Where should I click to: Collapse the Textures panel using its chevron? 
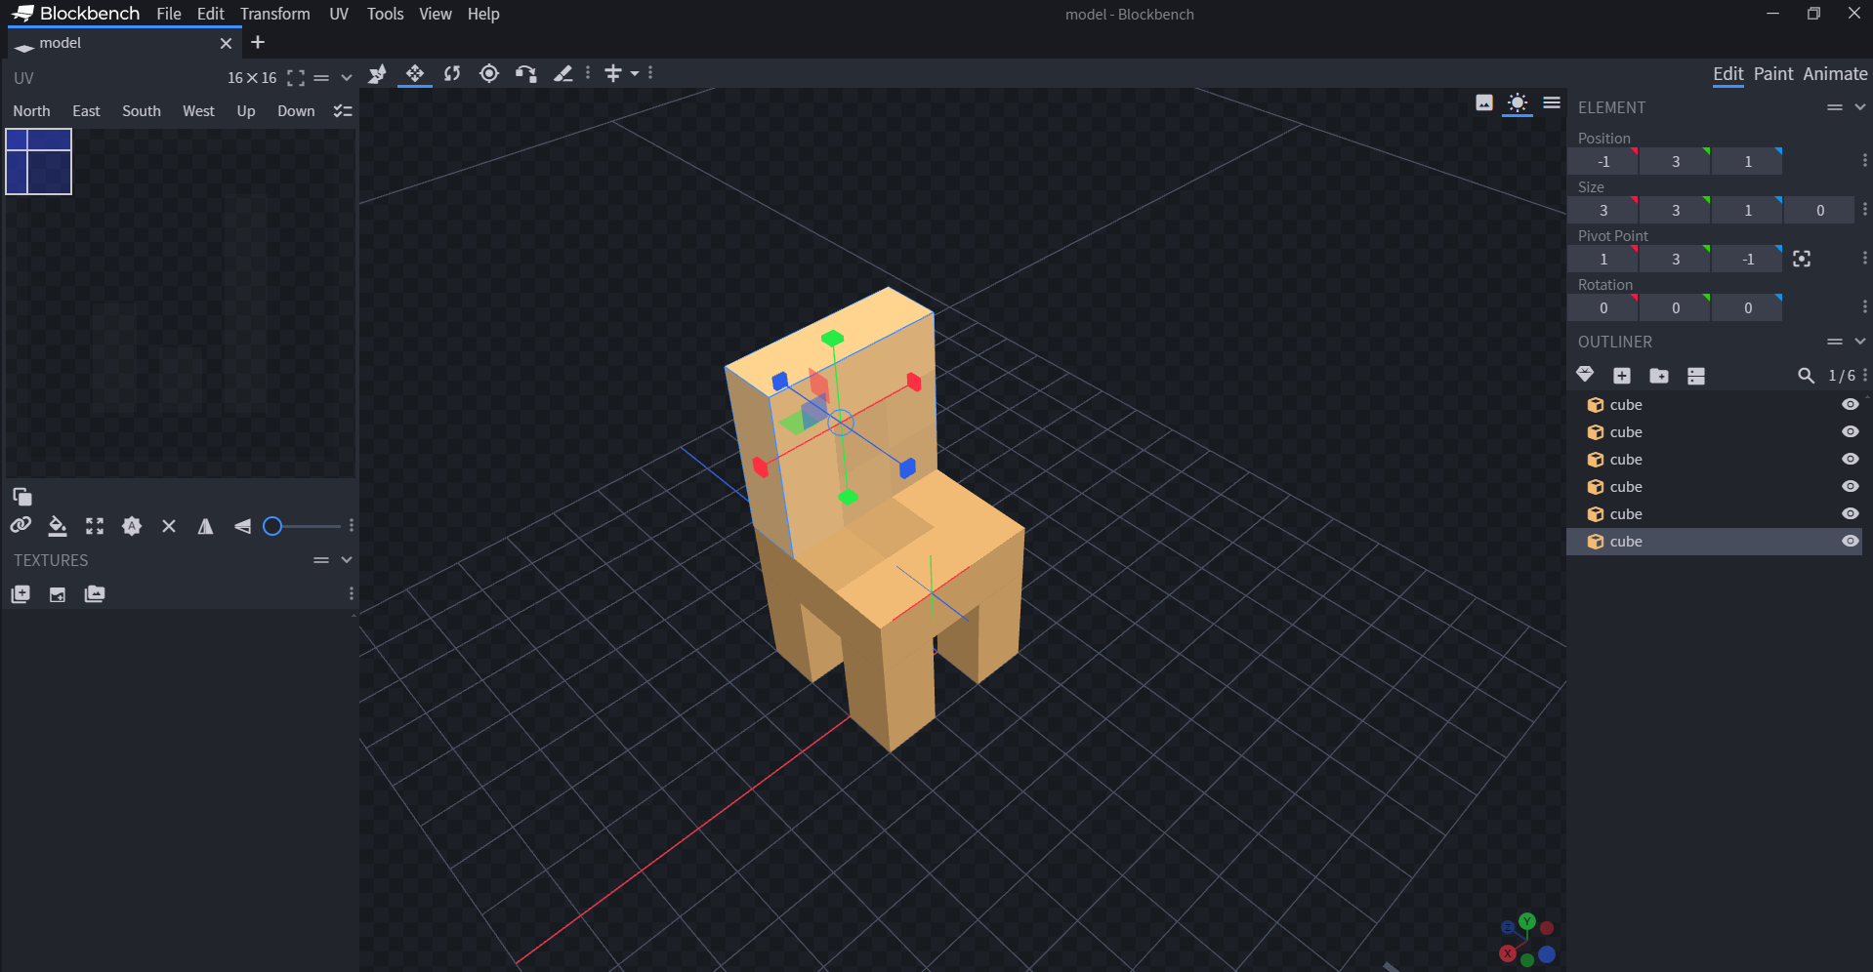tap(347, 560)
